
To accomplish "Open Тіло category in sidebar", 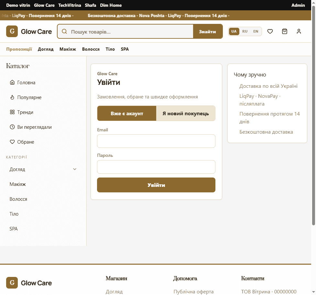I will pos(14,214).
